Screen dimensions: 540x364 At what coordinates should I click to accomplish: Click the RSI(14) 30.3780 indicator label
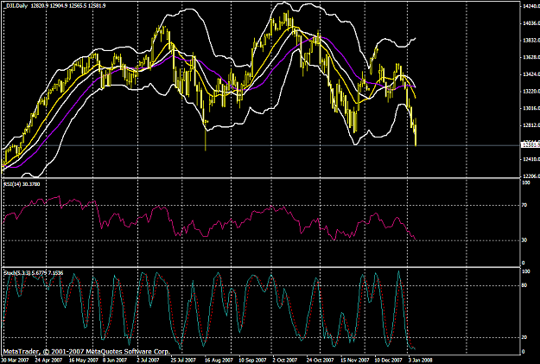(22, 184)
